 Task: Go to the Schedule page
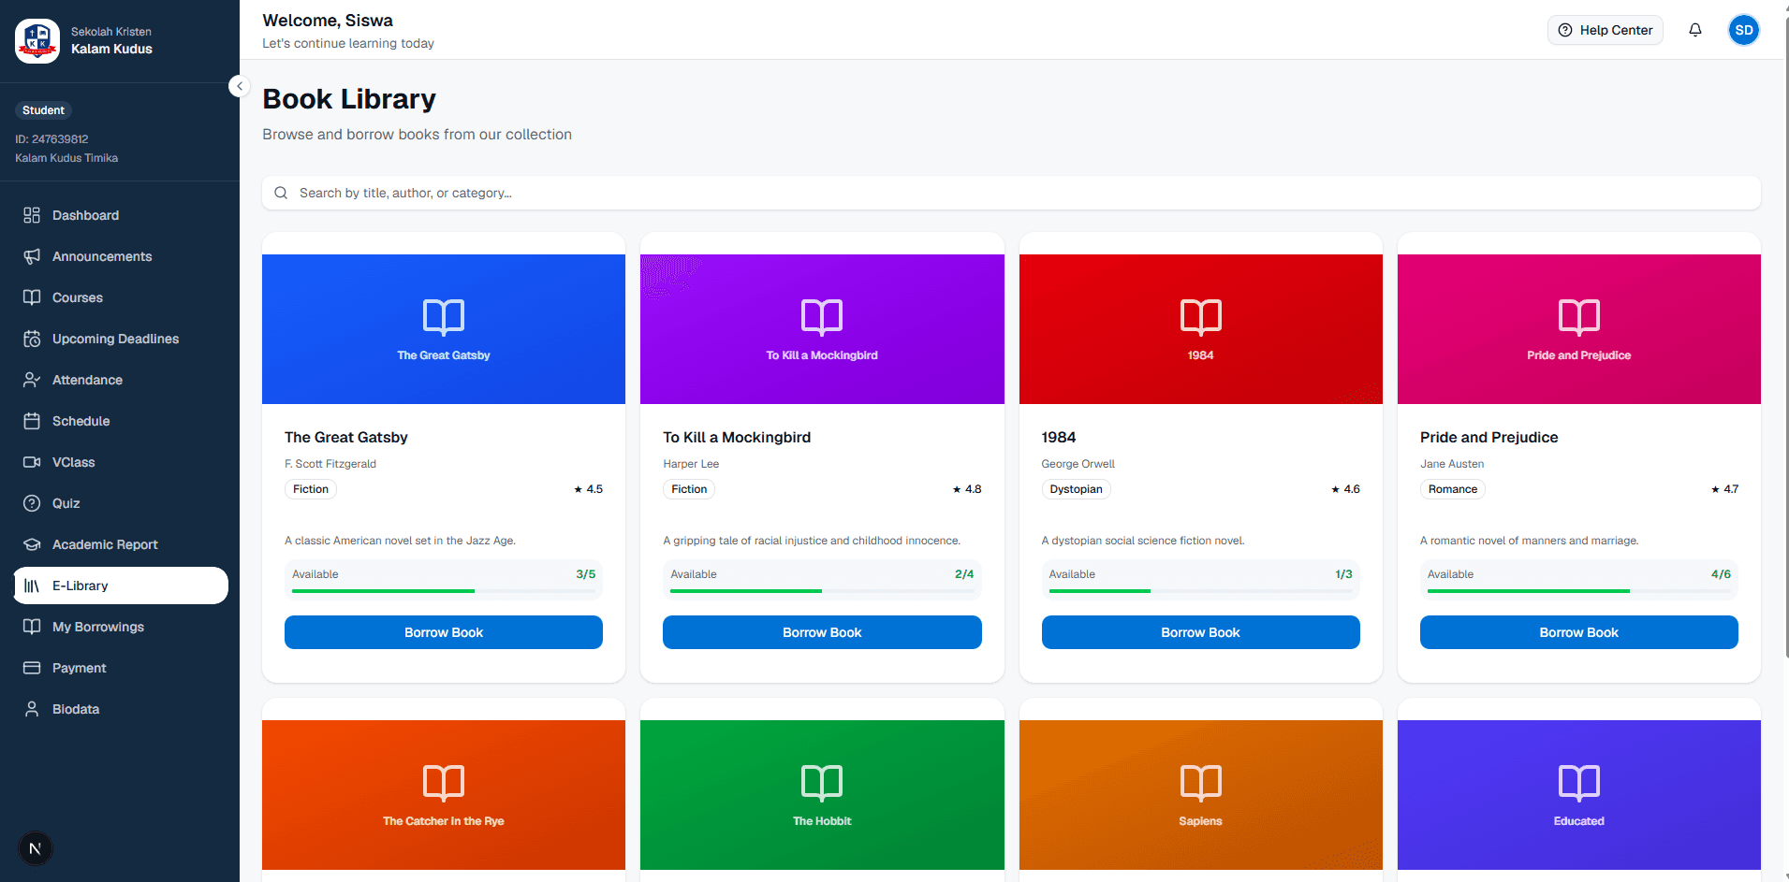121,421
